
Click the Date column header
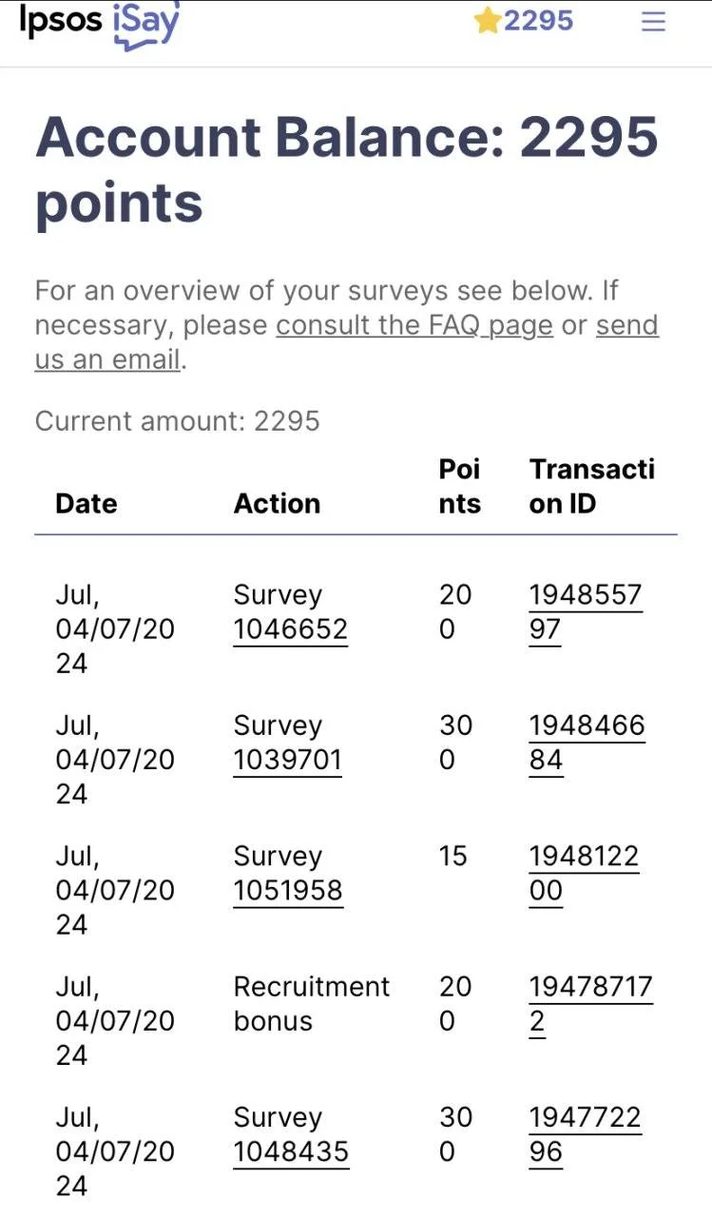coord(87,504)
